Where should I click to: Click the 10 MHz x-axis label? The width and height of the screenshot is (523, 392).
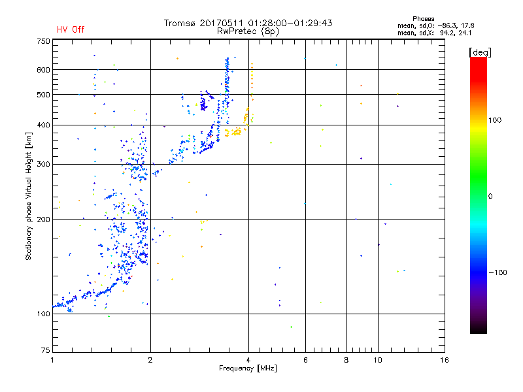click(378, 360)
